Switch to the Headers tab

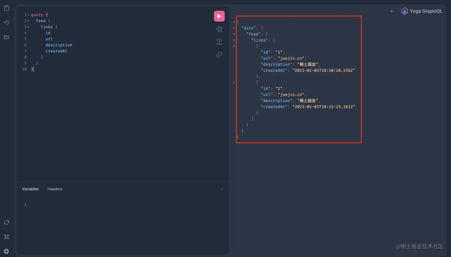tap(55, 189)
